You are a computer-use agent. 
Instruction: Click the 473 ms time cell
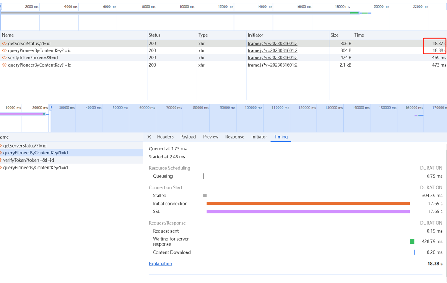point(439,65)
